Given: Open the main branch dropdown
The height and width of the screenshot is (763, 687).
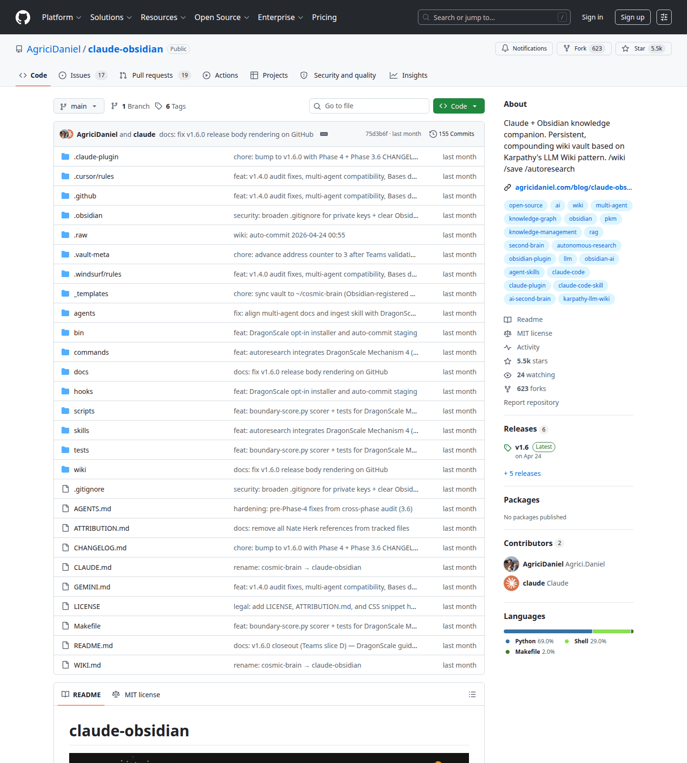Looking at the screenshot, I should (79, 106).
